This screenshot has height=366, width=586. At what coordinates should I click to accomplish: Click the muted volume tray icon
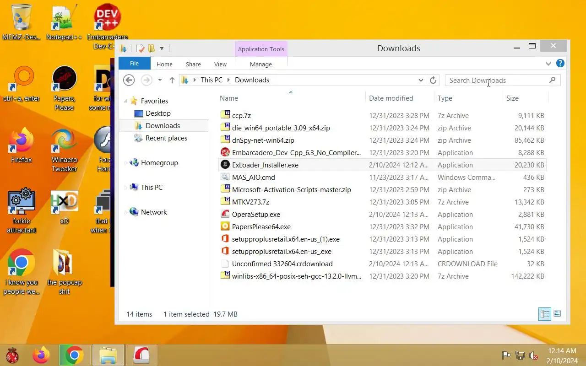coord(533,355)
